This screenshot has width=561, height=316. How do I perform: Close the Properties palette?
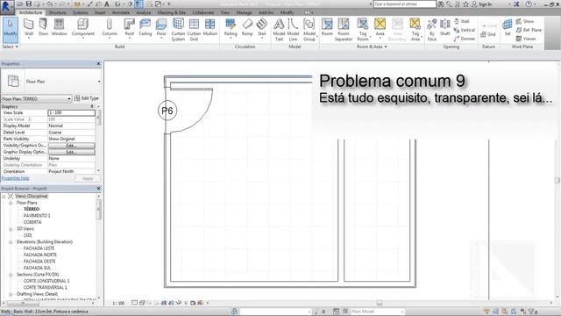[x=99, y=64]
